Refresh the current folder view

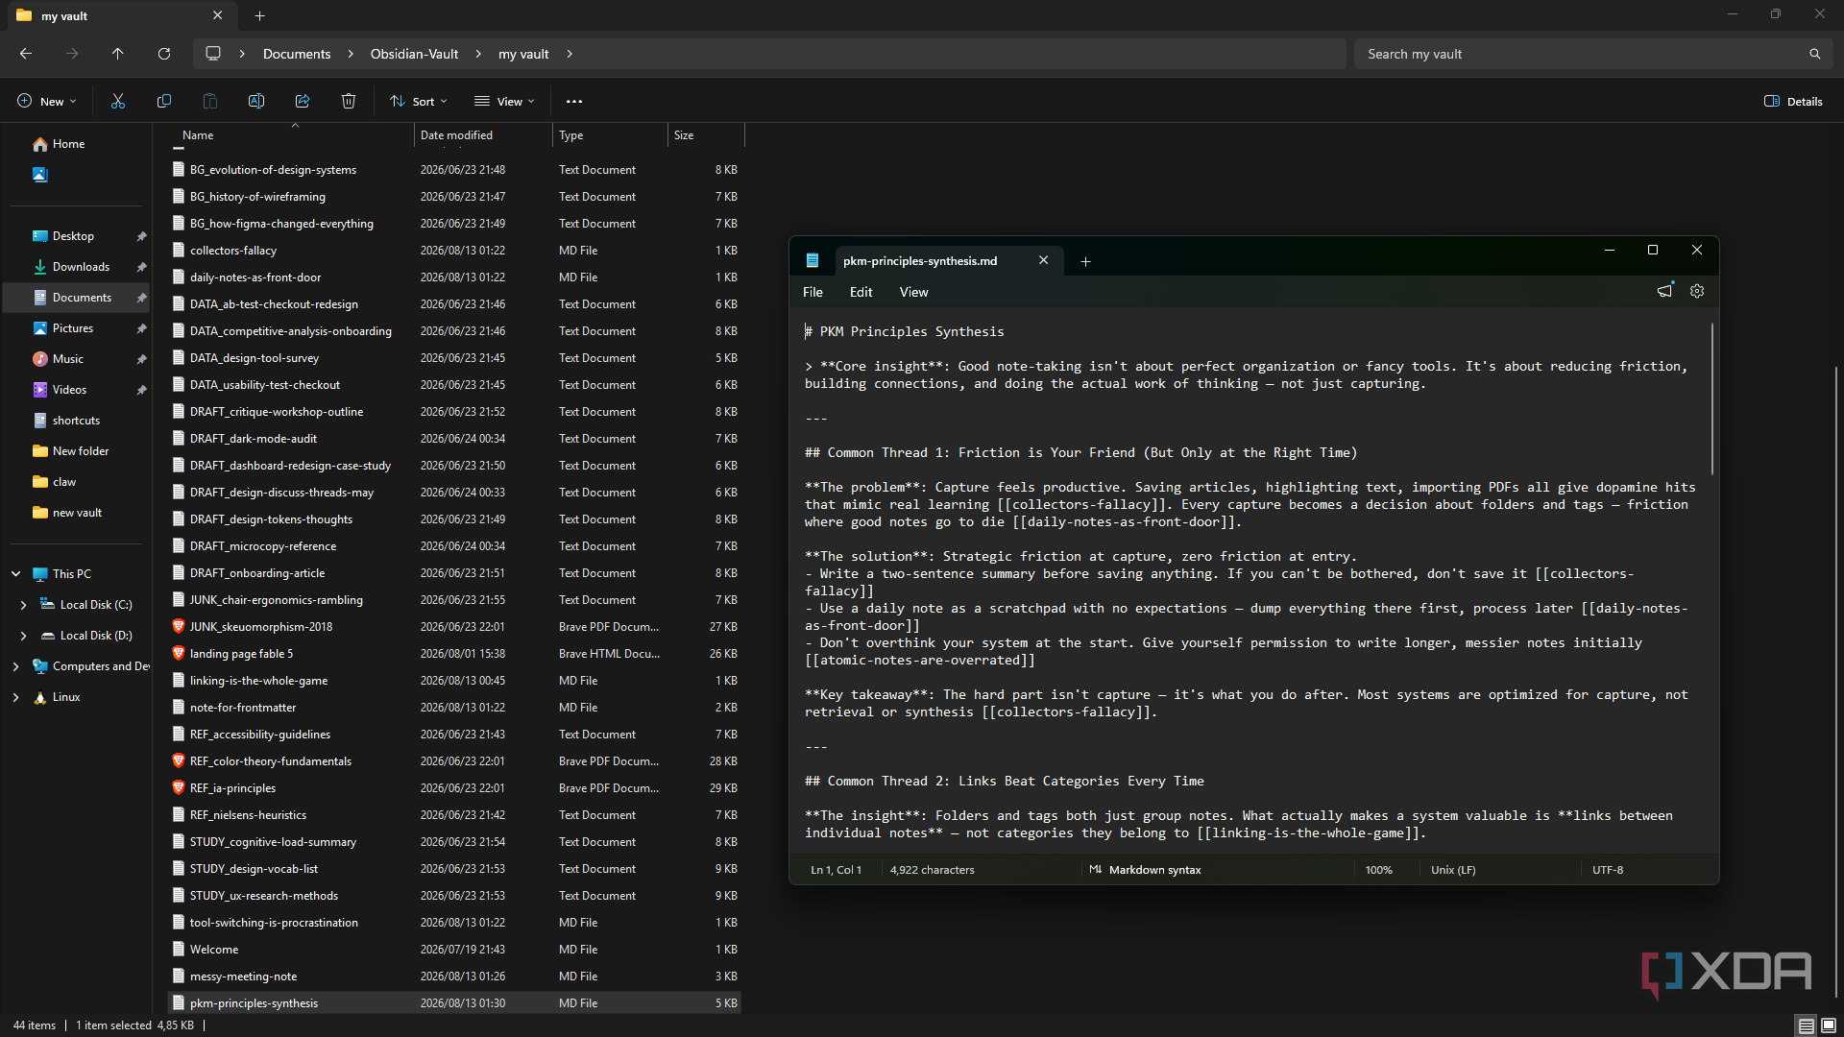[164, 54]
